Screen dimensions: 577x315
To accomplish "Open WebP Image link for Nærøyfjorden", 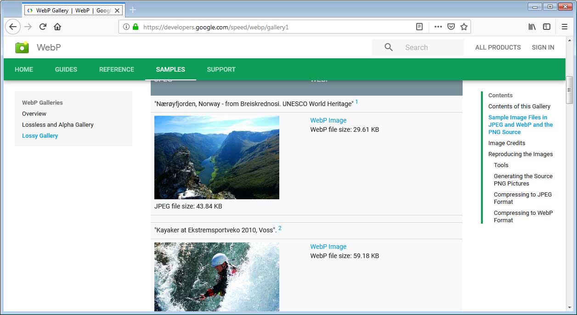I will click(328, 120).
